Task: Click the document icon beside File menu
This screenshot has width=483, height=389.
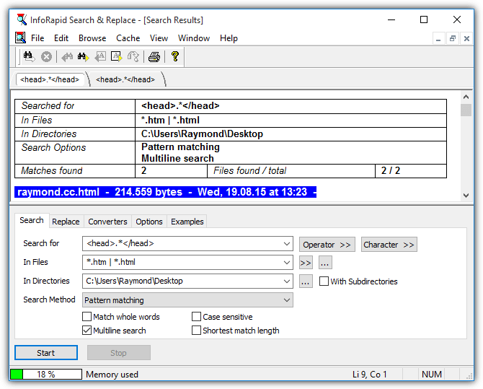Action: click(x=20, y=38)
